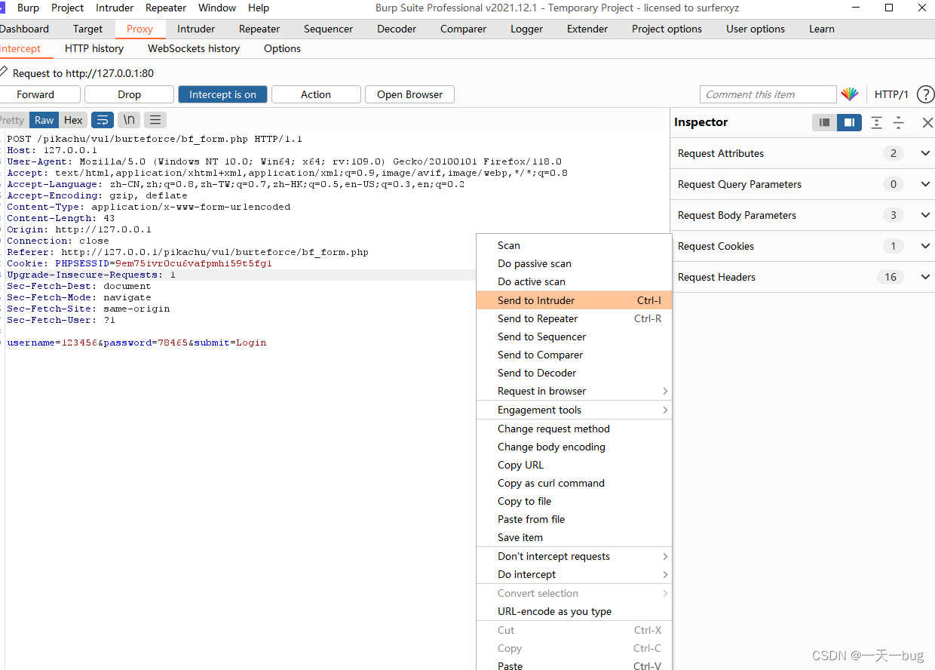Open the editor hamburger options menu
The height and width of the screenshot is (670, 935).
pyautogui.click(x=155, y=120)
